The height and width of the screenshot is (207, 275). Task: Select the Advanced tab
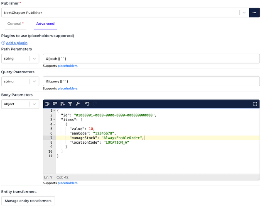(45, 24)
